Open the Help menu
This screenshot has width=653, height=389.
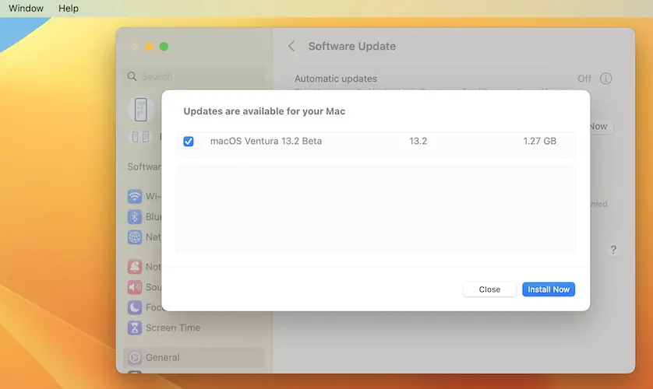69,9
